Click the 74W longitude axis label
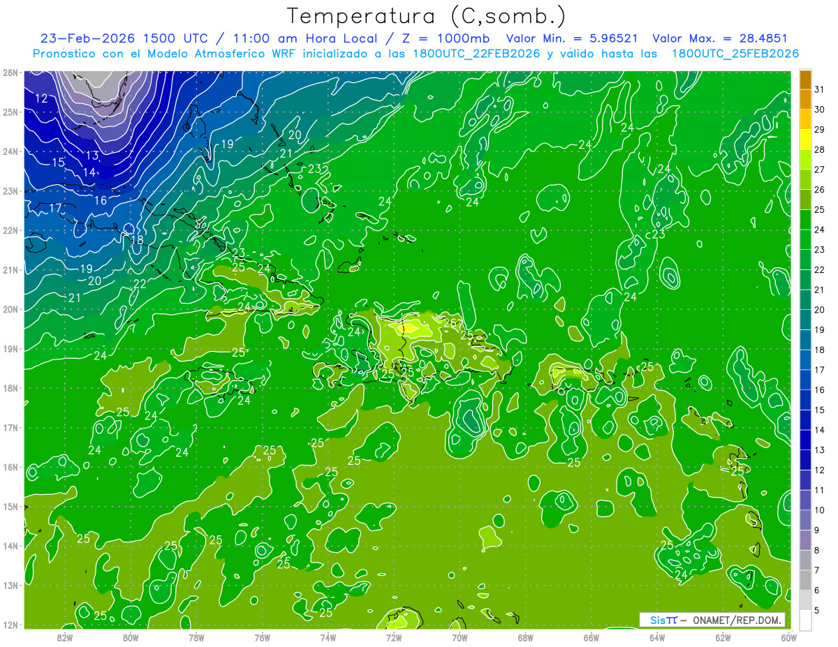838x647 pixels. point(328,637)
